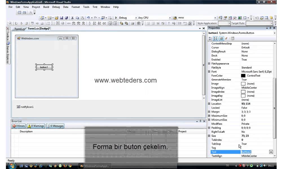Open the Build menu
Image resolution: width=282 pixels, height=169 pixels.
click(46, 7)
